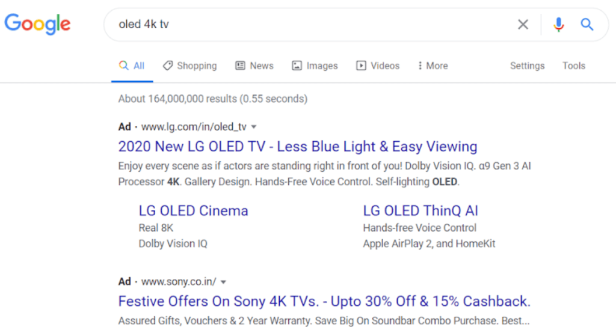Switch to the Images tab

315,66
